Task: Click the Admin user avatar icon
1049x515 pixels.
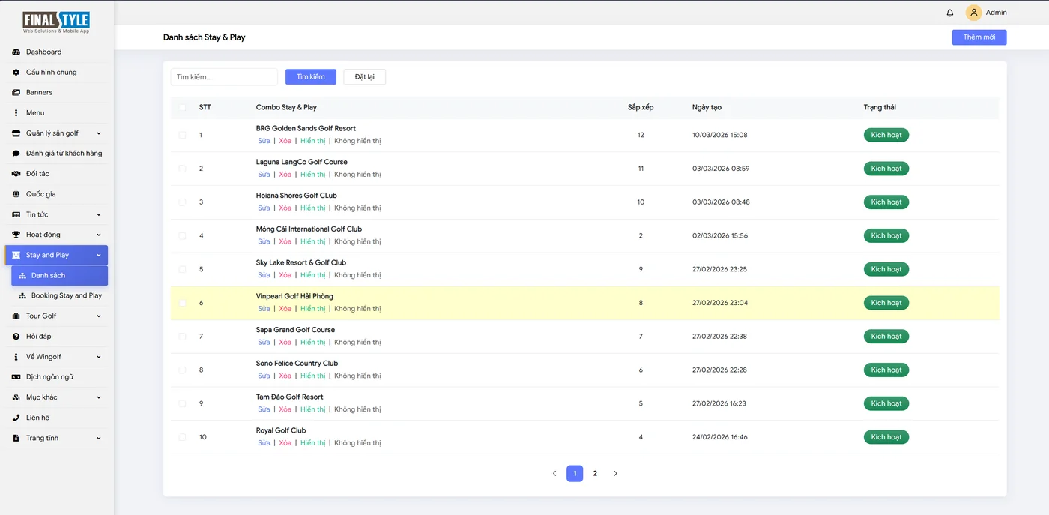Action: 973,13
